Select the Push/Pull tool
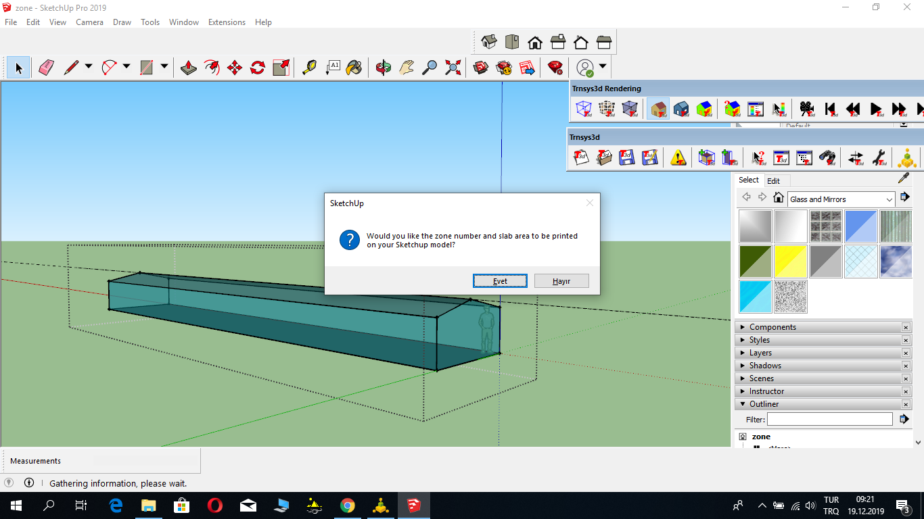The width and height of the screenshot is (924, 519). click(189, 68)
